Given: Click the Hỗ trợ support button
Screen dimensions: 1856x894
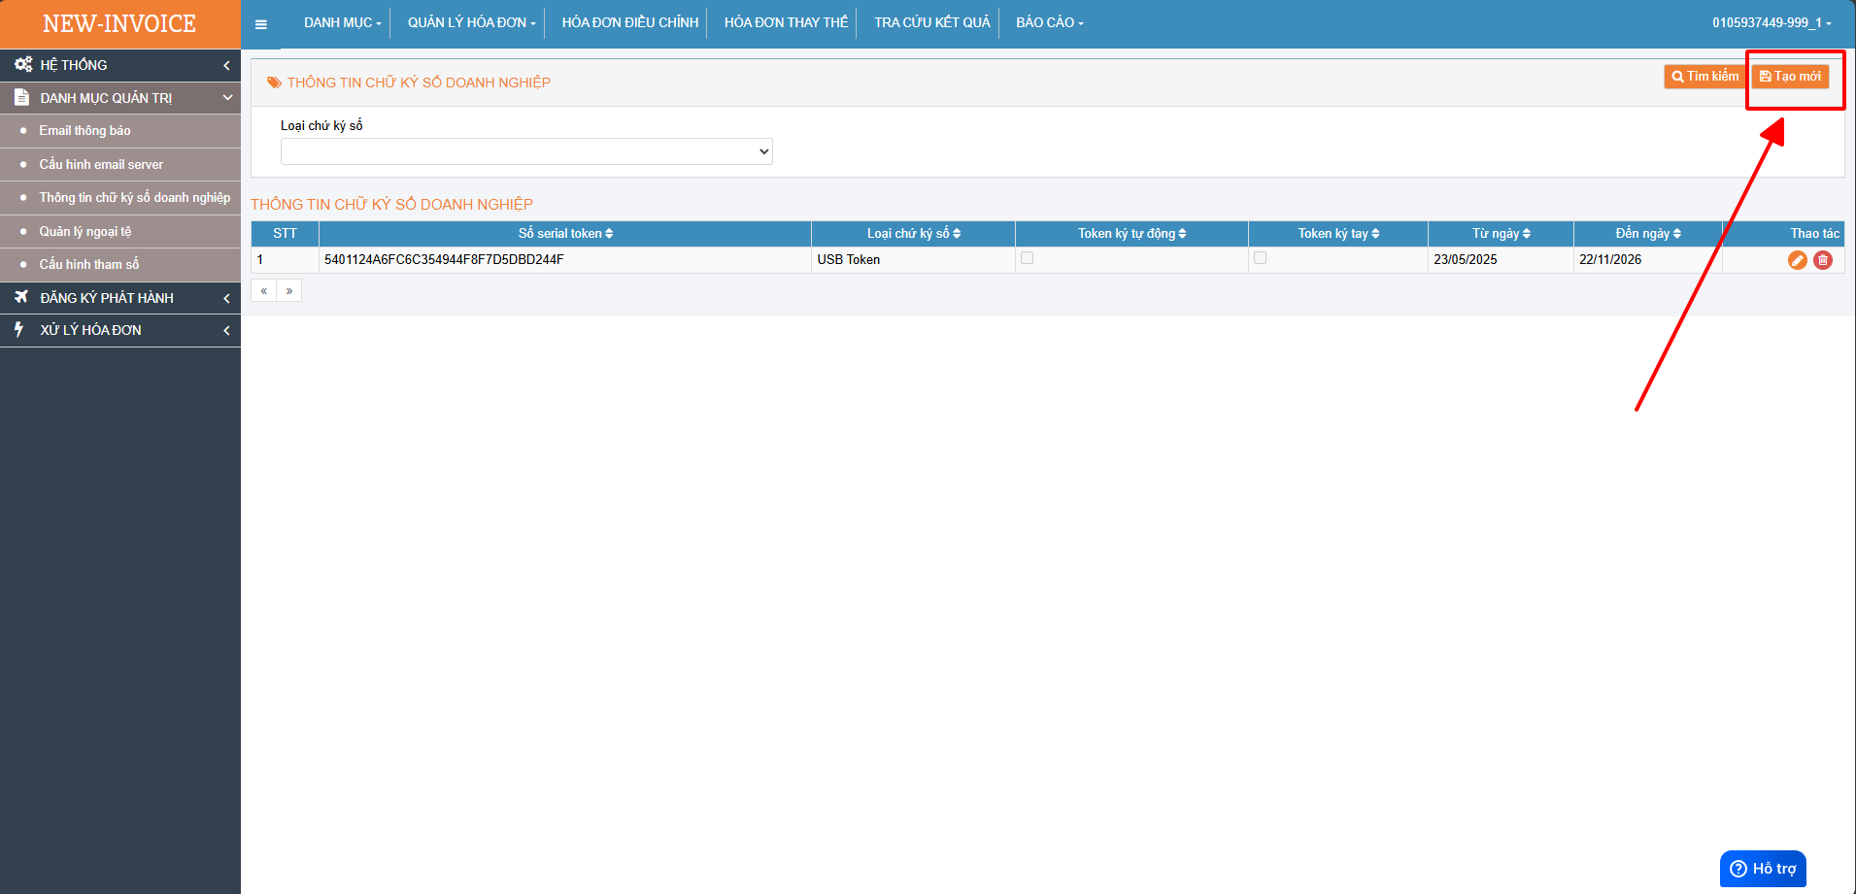Looking at the screenshot, I should [x=1763, y=869].
